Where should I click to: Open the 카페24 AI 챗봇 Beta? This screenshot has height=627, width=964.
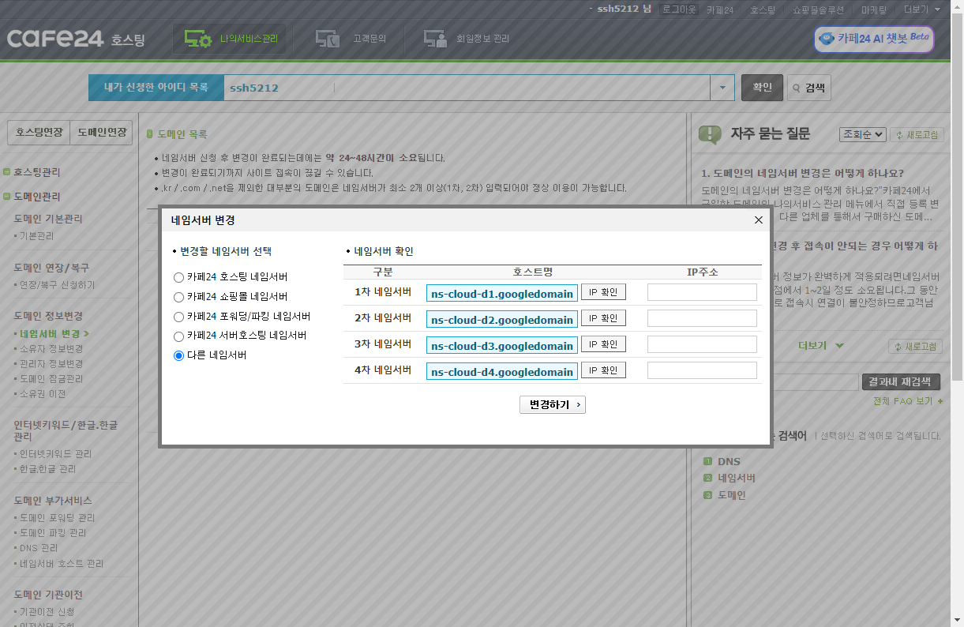tap(874, 39)
